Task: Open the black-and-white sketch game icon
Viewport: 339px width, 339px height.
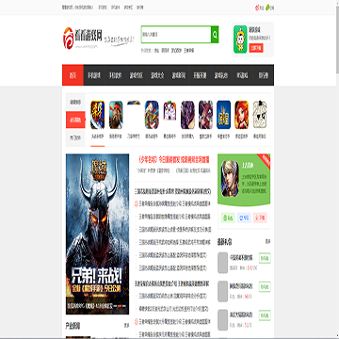Action: pos(260,115)
